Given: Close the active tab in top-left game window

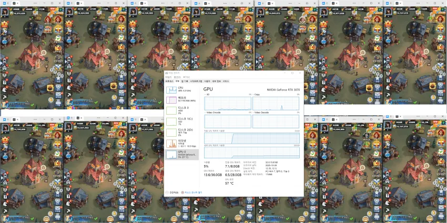Looking at the screenshot, I should 17,3.
